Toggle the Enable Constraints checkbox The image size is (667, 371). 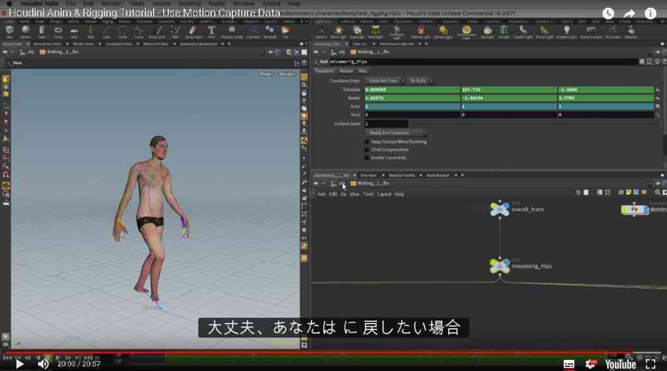click(x=367, y=158)
